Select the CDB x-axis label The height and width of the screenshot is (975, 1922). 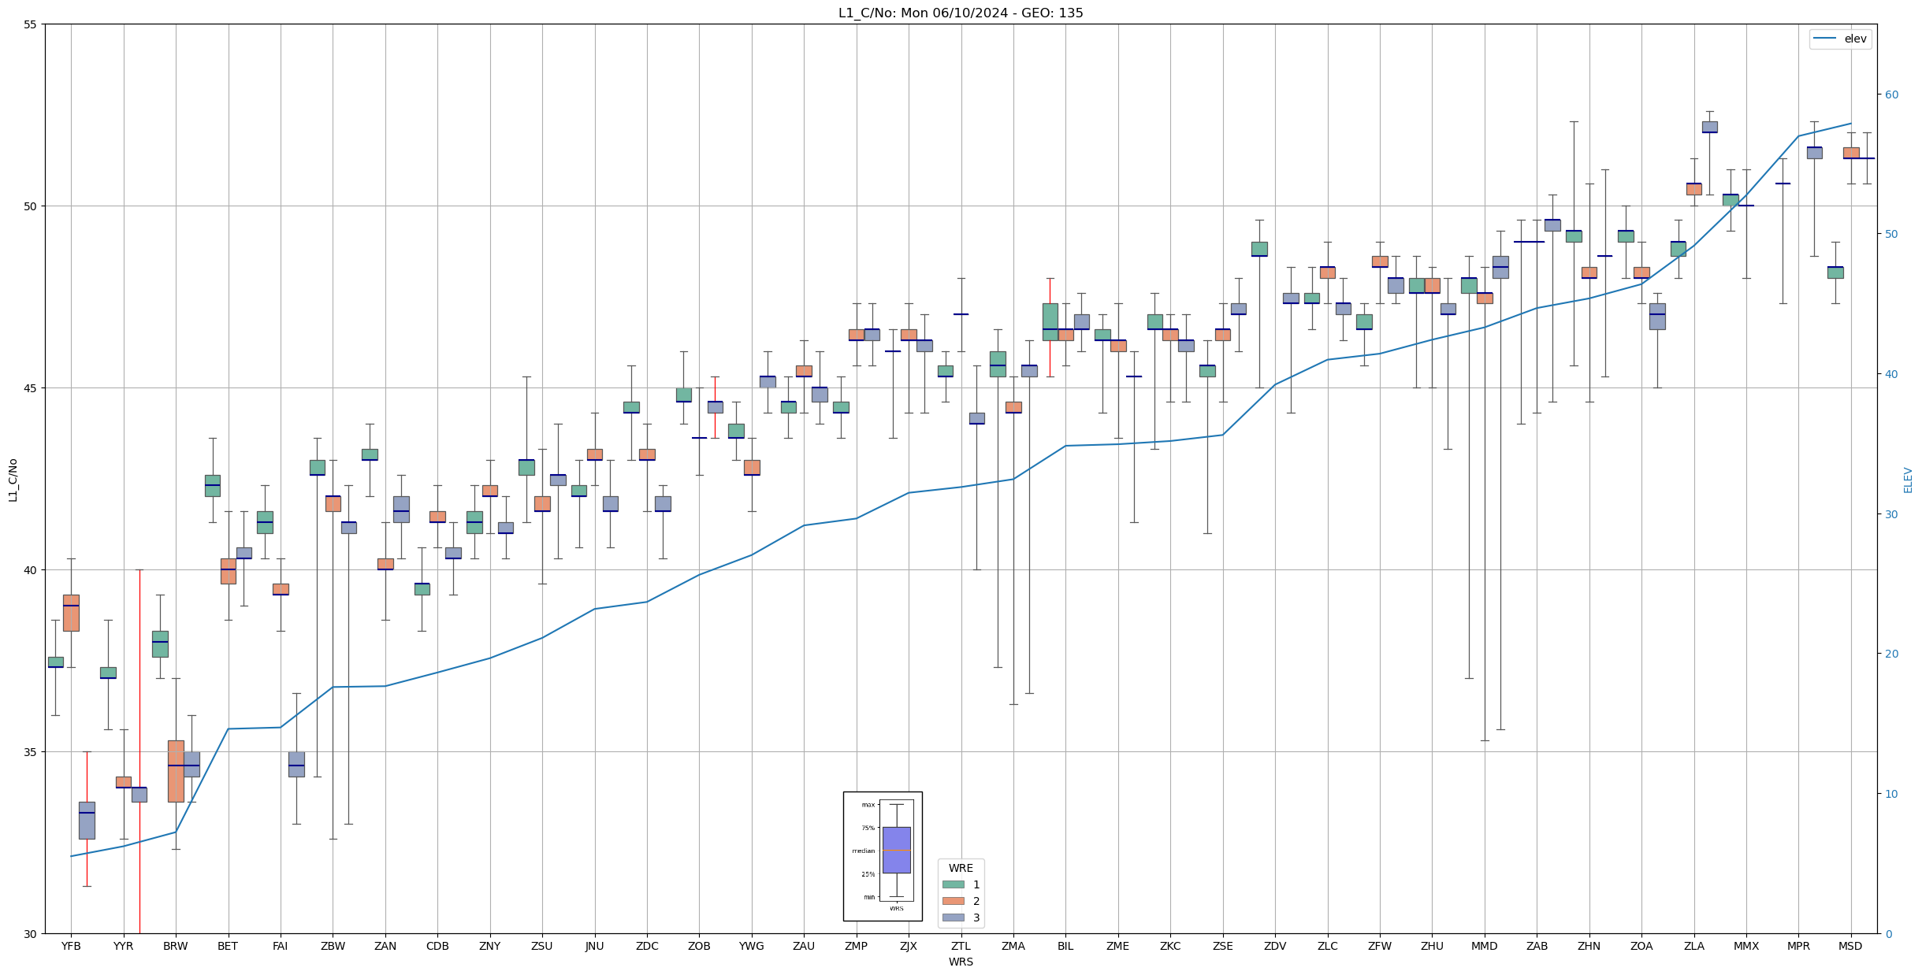(x=437, y=946)
